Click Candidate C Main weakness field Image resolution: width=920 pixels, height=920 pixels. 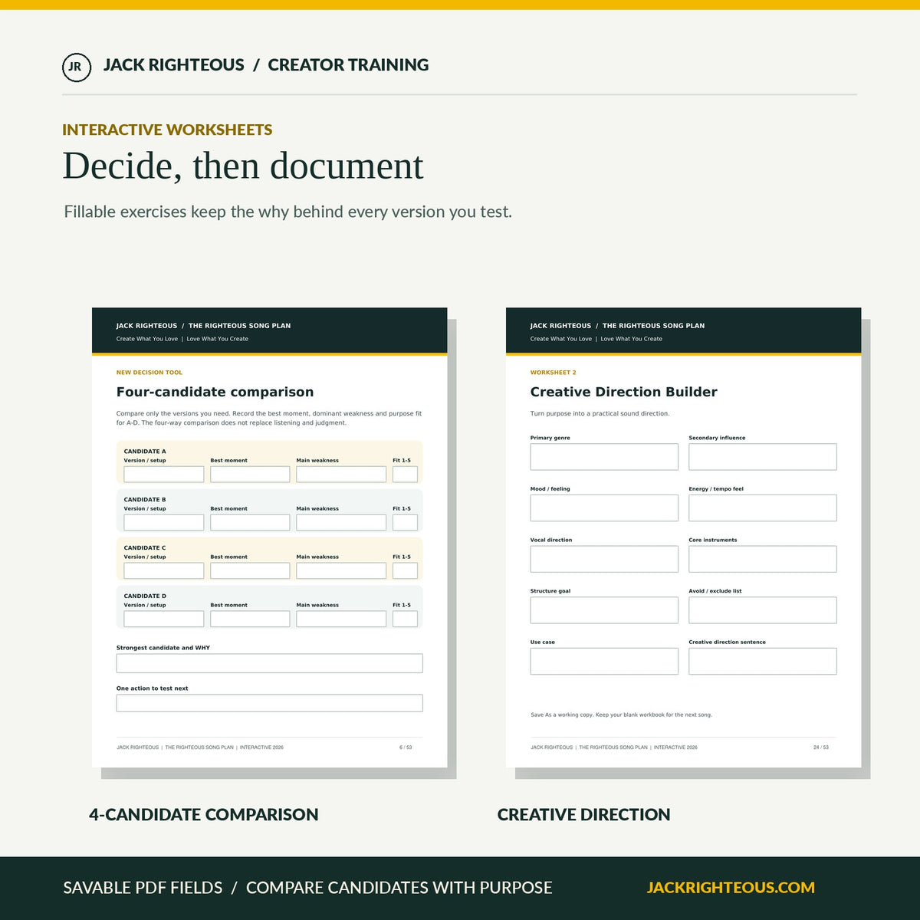point(341,571)
